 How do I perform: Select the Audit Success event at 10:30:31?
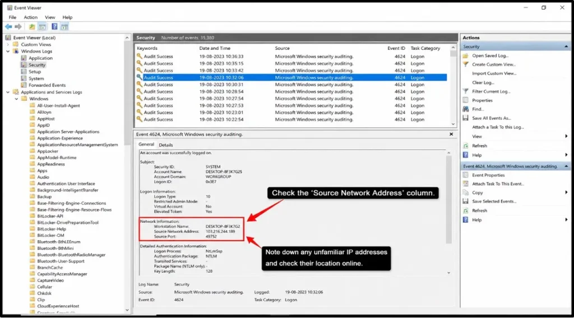(291, 85)
